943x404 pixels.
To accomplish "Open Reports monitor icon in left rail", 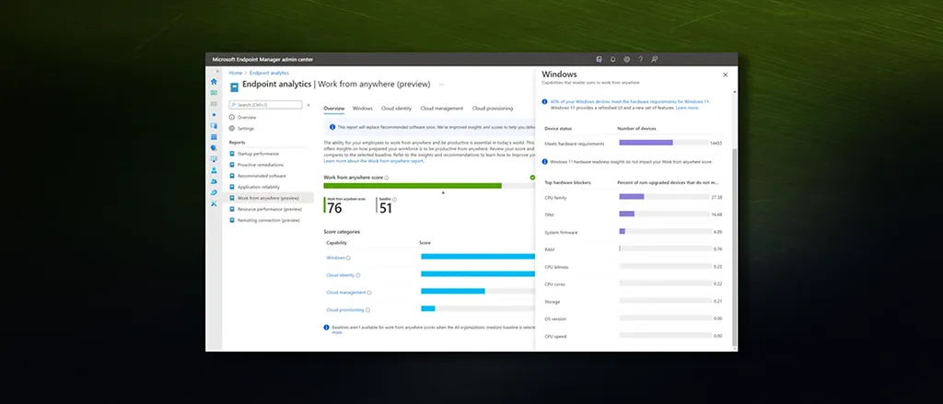I will click(x=214, y=159).
